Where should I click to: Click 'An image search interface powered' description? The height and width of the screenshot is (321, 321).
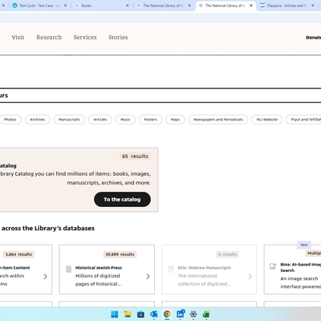pos(300,282)
